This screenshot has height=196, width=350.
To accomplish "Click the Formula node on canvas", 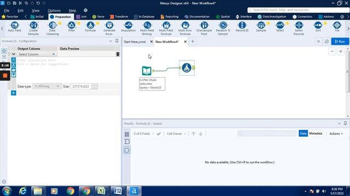I will (x=186, y=68).
